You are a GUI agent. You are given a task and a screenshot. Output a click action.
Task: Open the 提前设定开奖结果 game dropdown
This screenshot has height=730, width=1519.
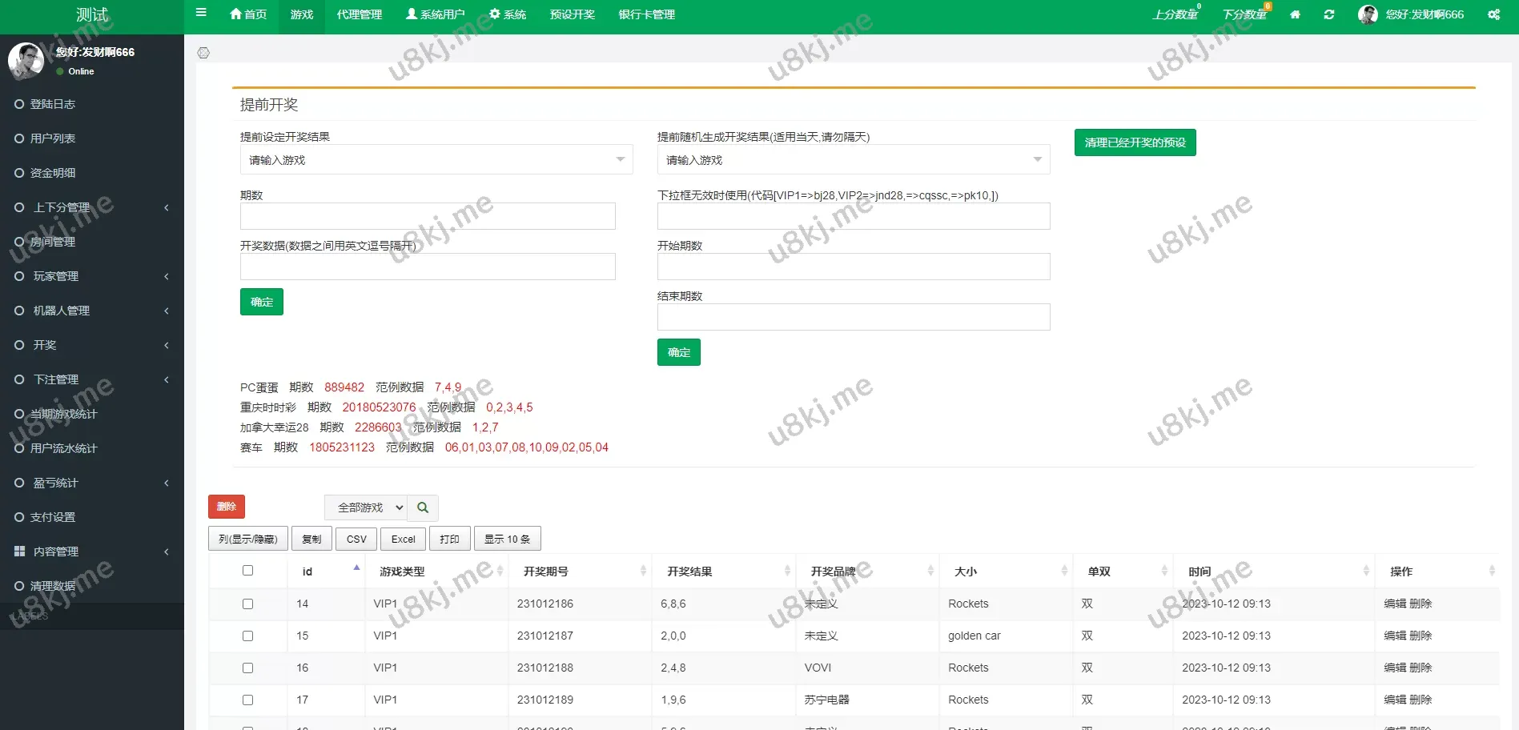436,160
